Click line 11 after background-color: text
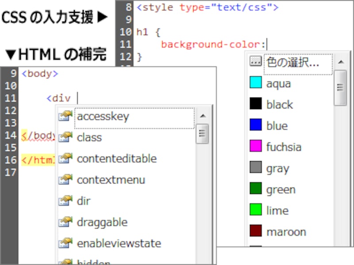Viewport: 354px width, 265px height. coord(267,44)
